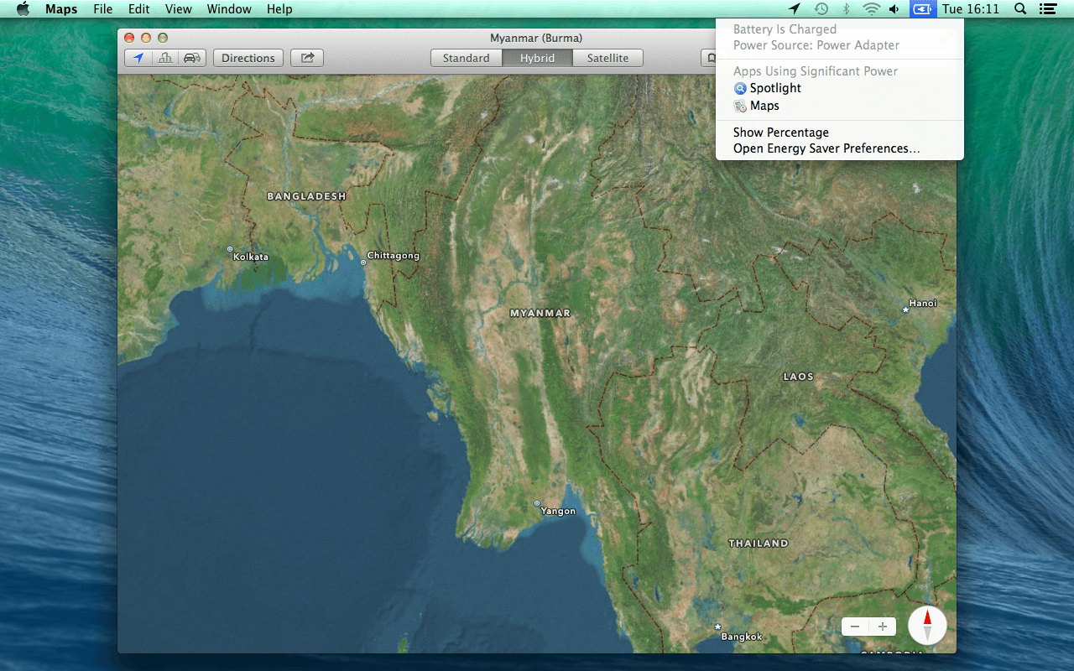Open Notification Center icon
The image size is (1074, 671).
click(1047, 9)
